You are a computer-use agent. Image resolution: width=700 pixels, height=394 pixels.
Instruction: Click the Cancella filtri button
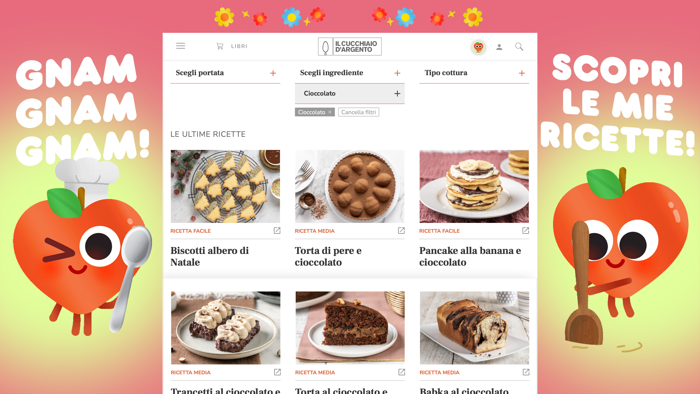point(358,112)
